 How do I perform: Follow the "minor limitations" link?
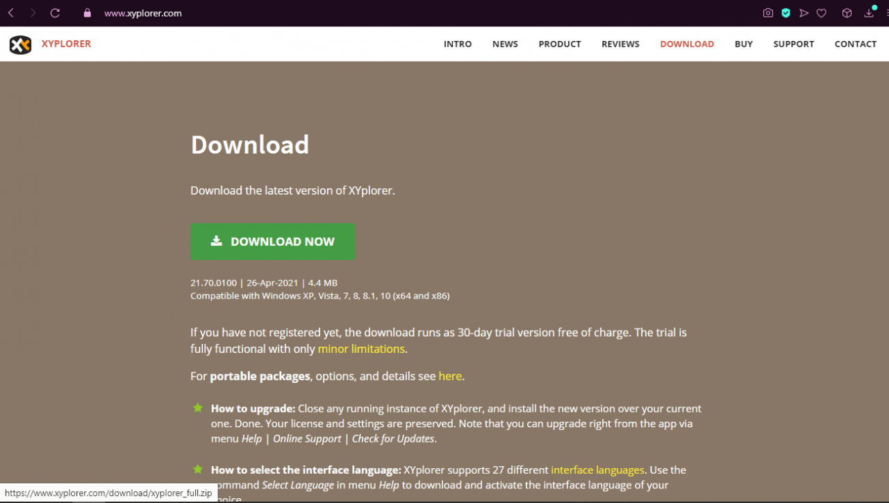361,349
